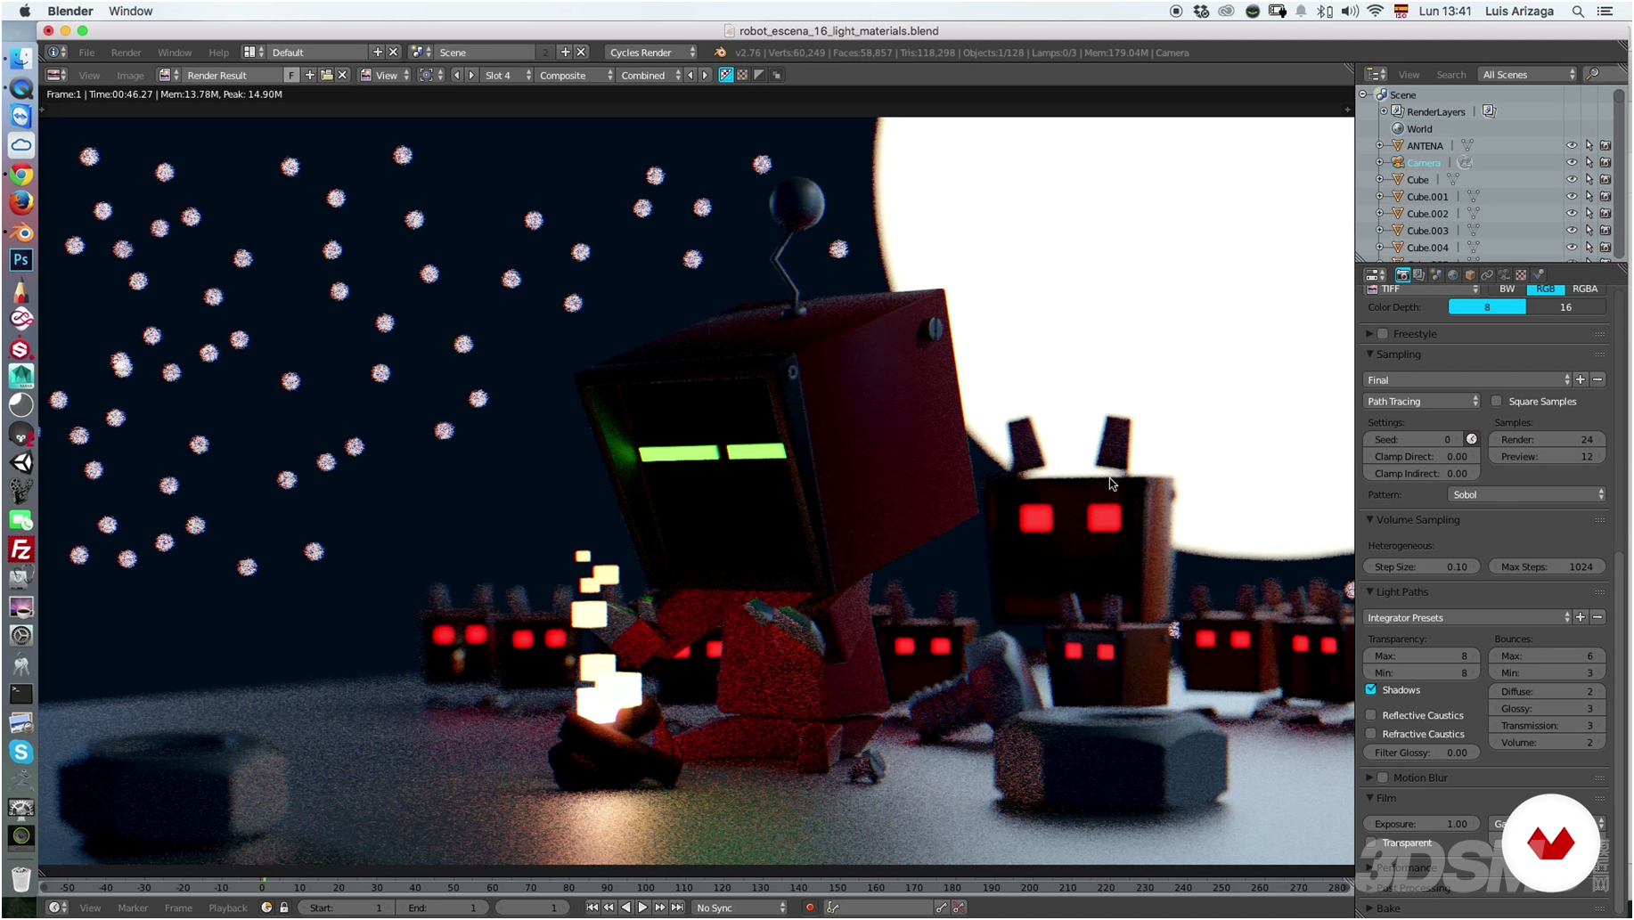Open the Marker menu in timeline

tap(133, 908)
